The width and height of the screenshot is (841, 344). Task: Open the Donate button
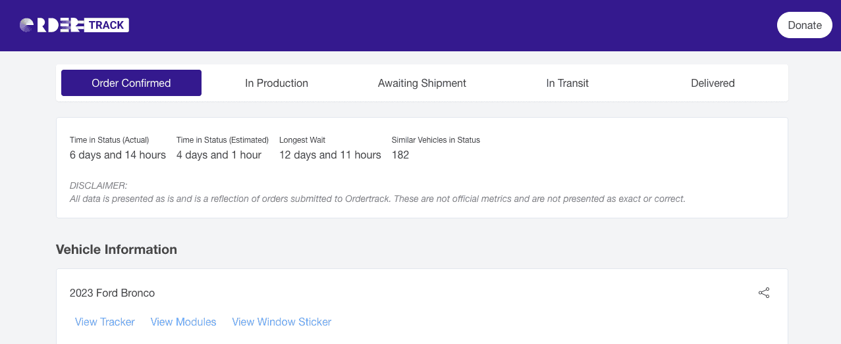click(x=805, y=25)
